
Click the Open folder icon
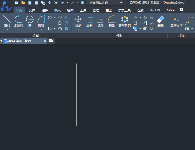(23, 3)
